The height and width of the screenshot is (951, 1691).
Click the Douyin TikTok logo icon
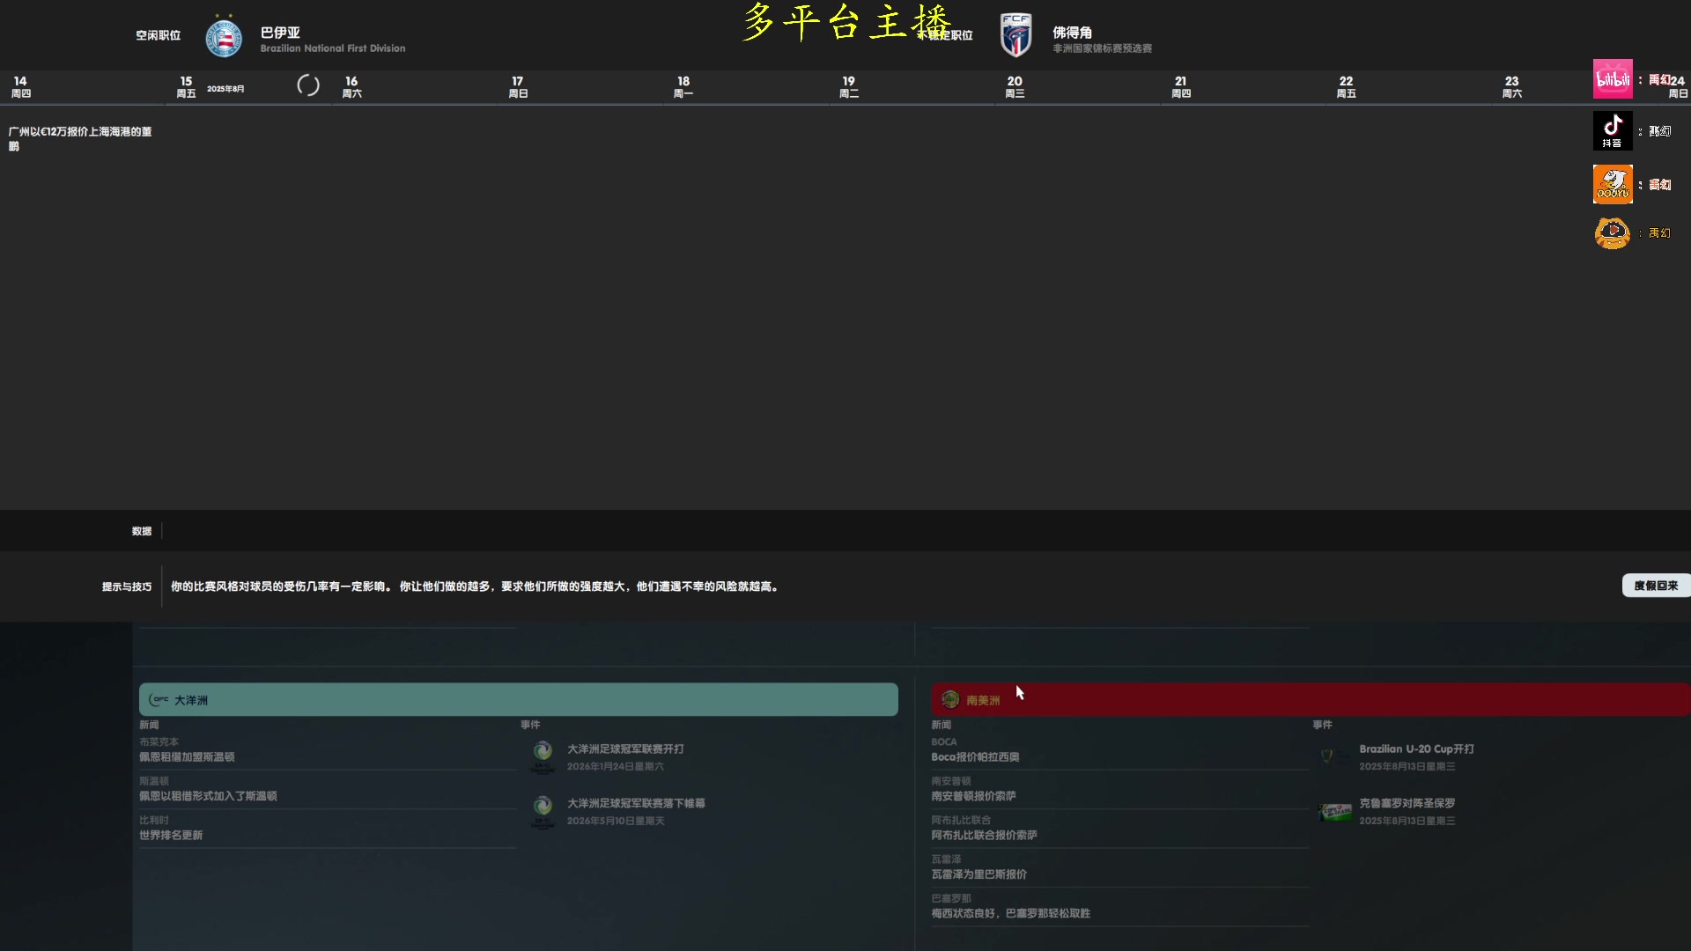tap(1612, 130)
